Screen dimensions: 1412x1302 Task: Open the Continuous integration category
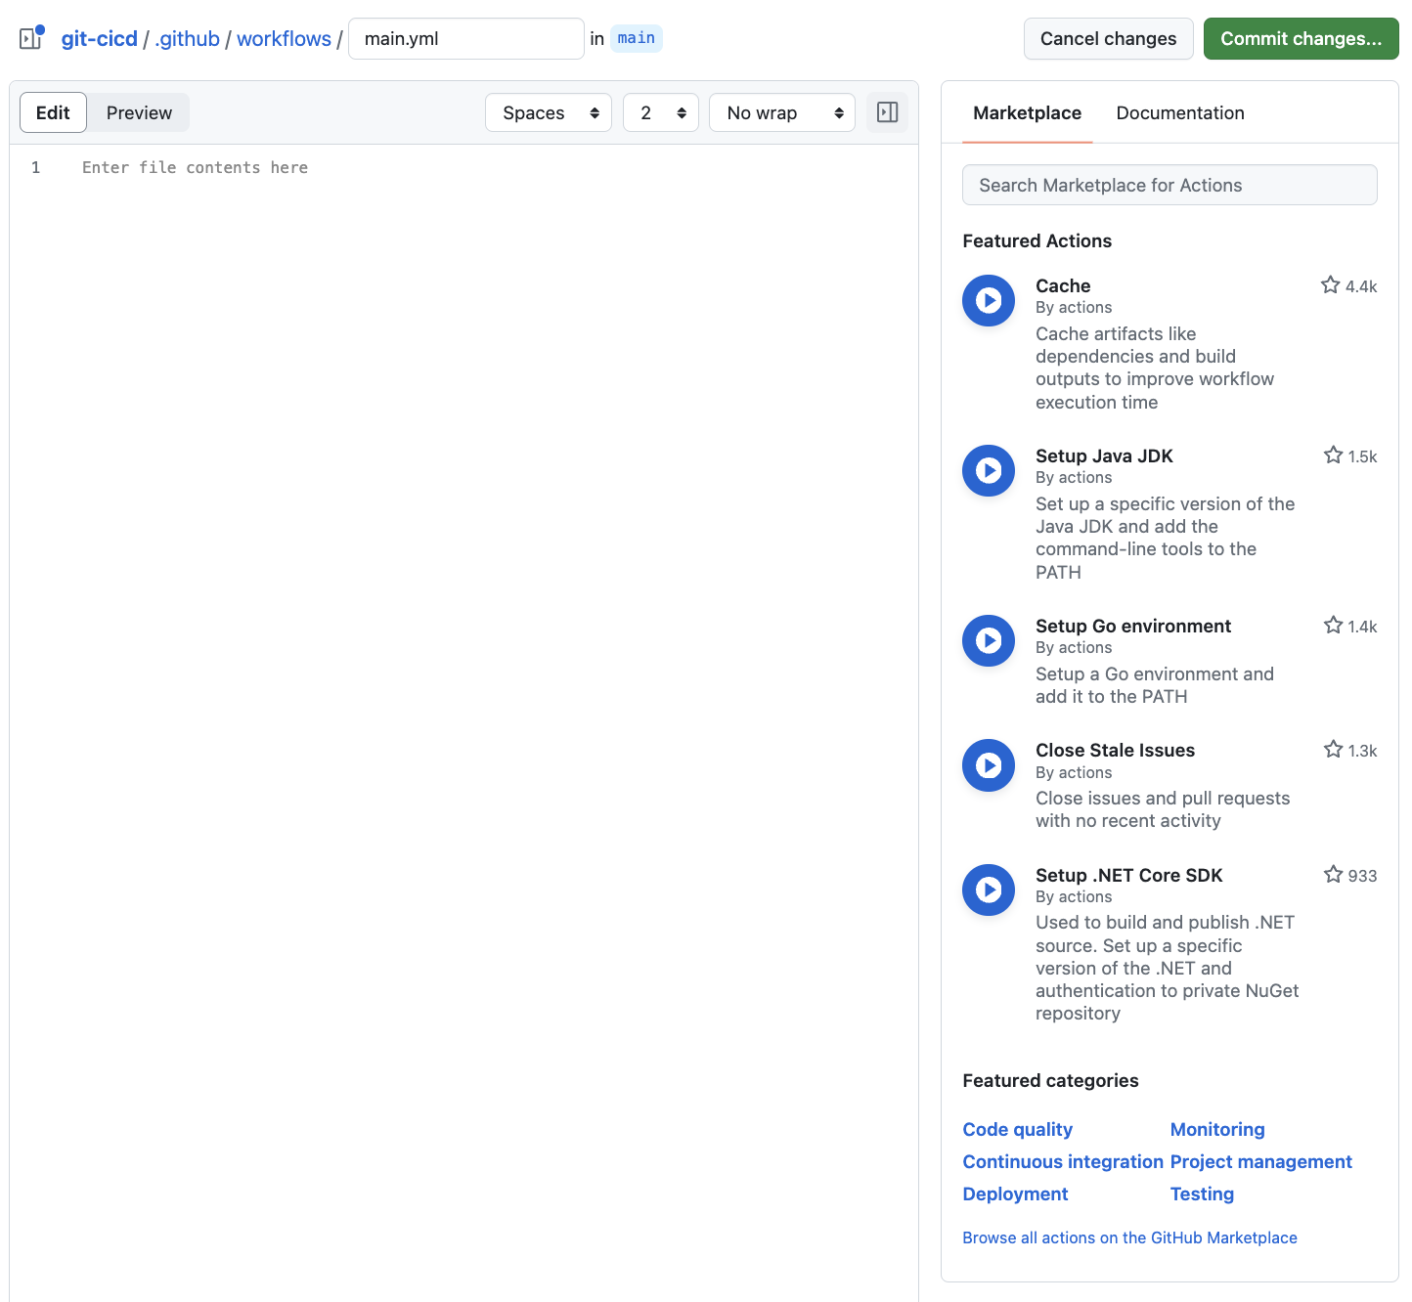tap(1063, 1161)
